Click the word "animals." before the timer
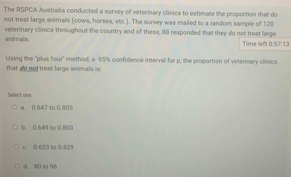Screen dimensions: 291x177 click(18, 40)
